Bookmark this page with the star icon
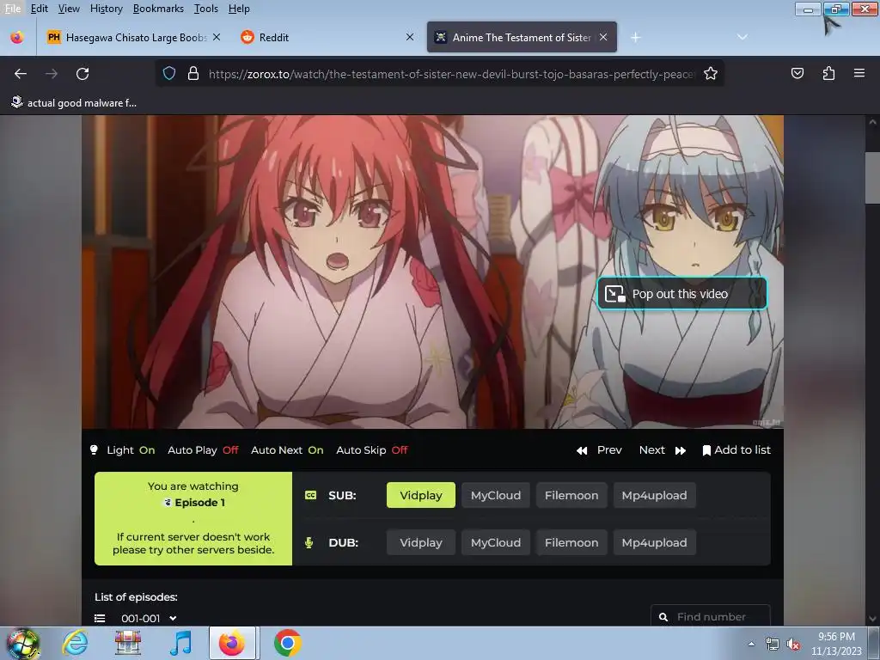Image resolution: width=880 pixels, height=660 pixels. click(x=711, y=74)
